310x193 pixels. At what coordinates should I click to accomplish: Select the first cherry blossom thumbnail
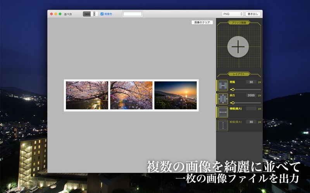87,95
